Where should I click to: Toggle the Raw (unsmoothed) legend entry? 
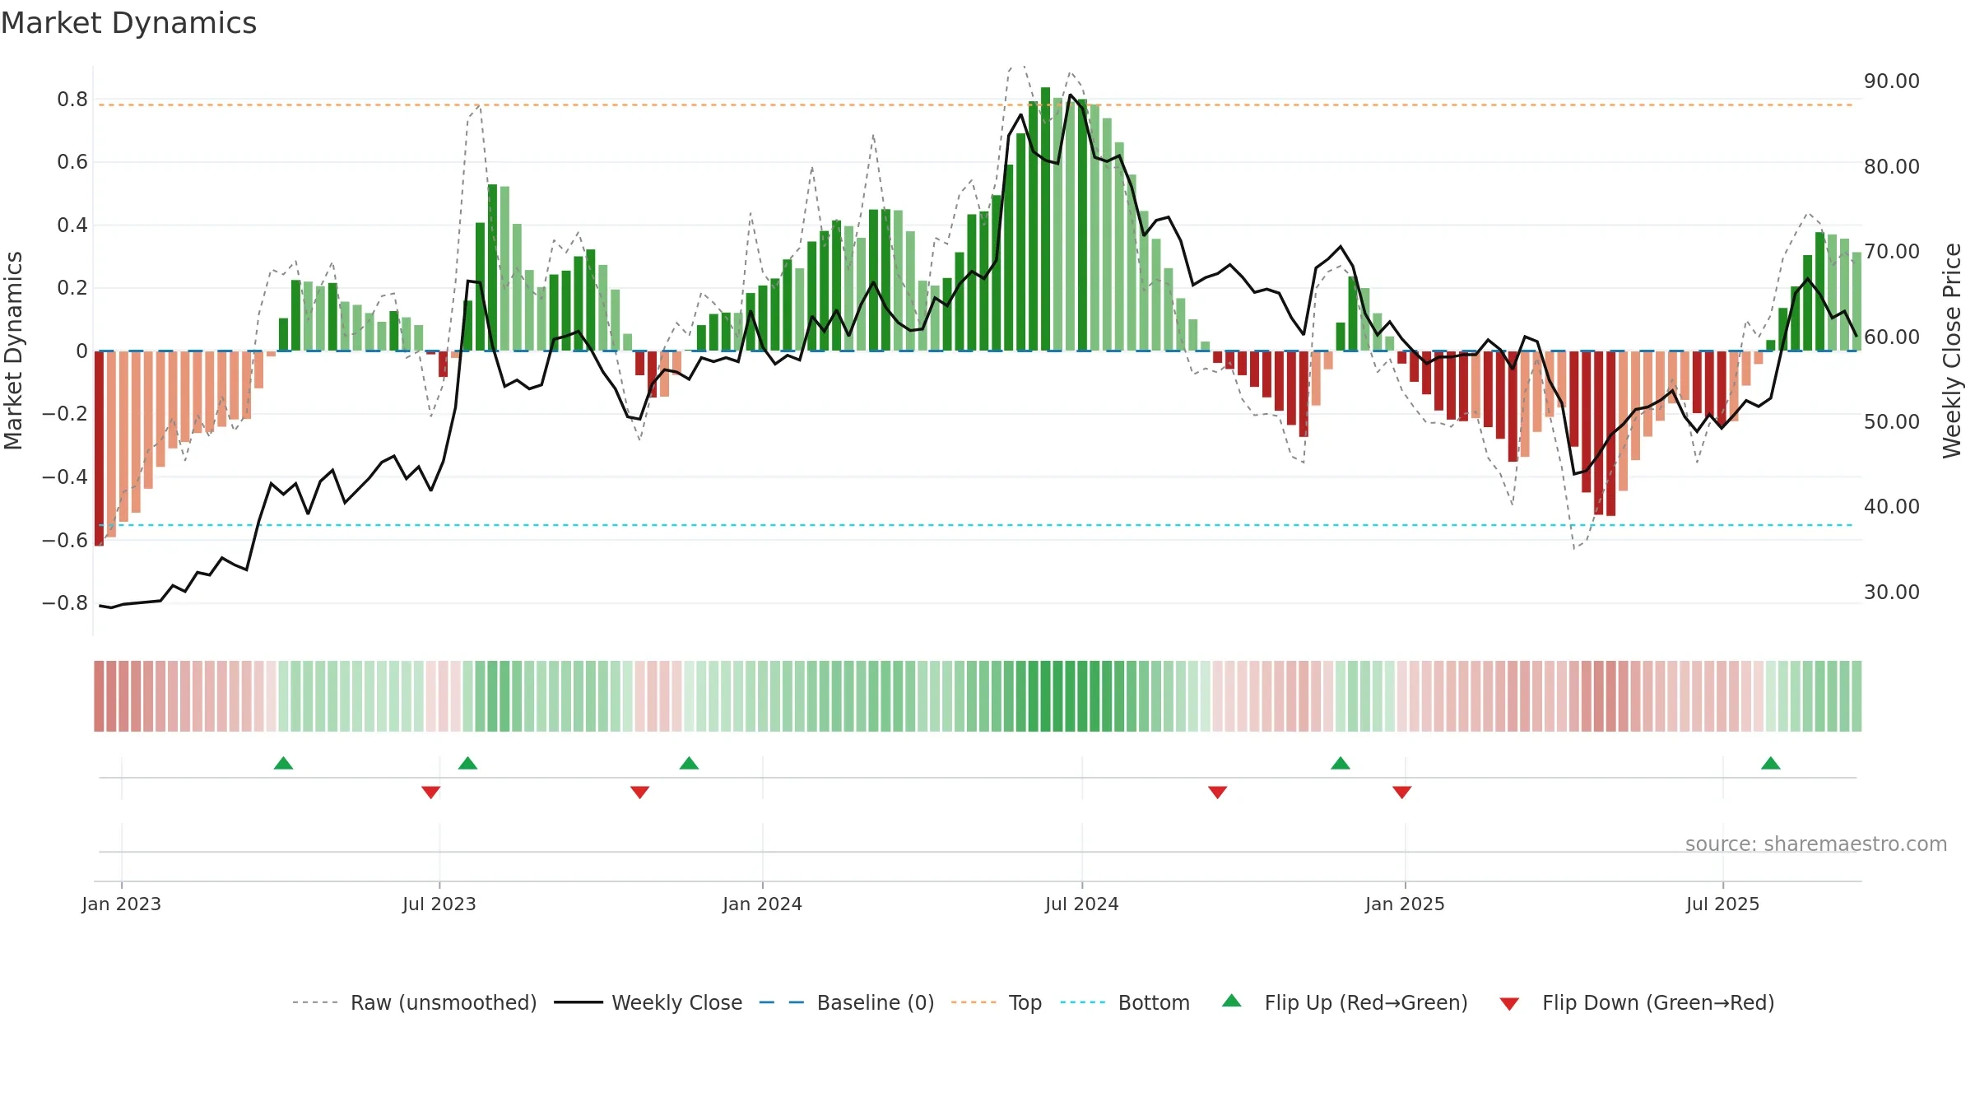coord(414,1002)
